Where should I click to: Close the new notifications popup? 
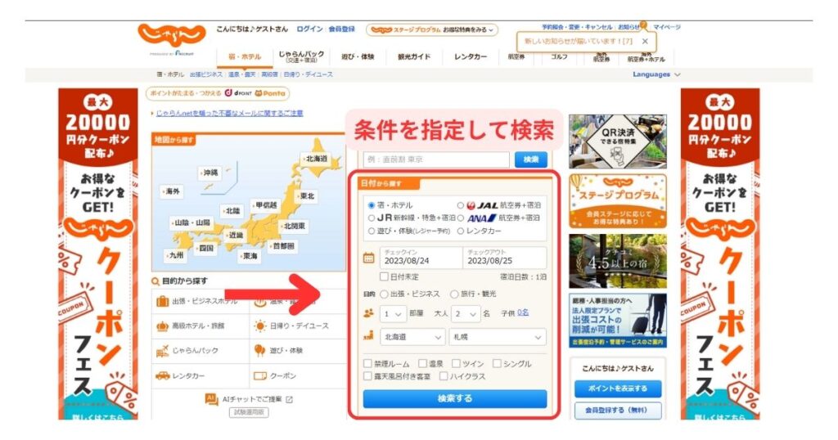pyautogui.click(x=645, y=41)
